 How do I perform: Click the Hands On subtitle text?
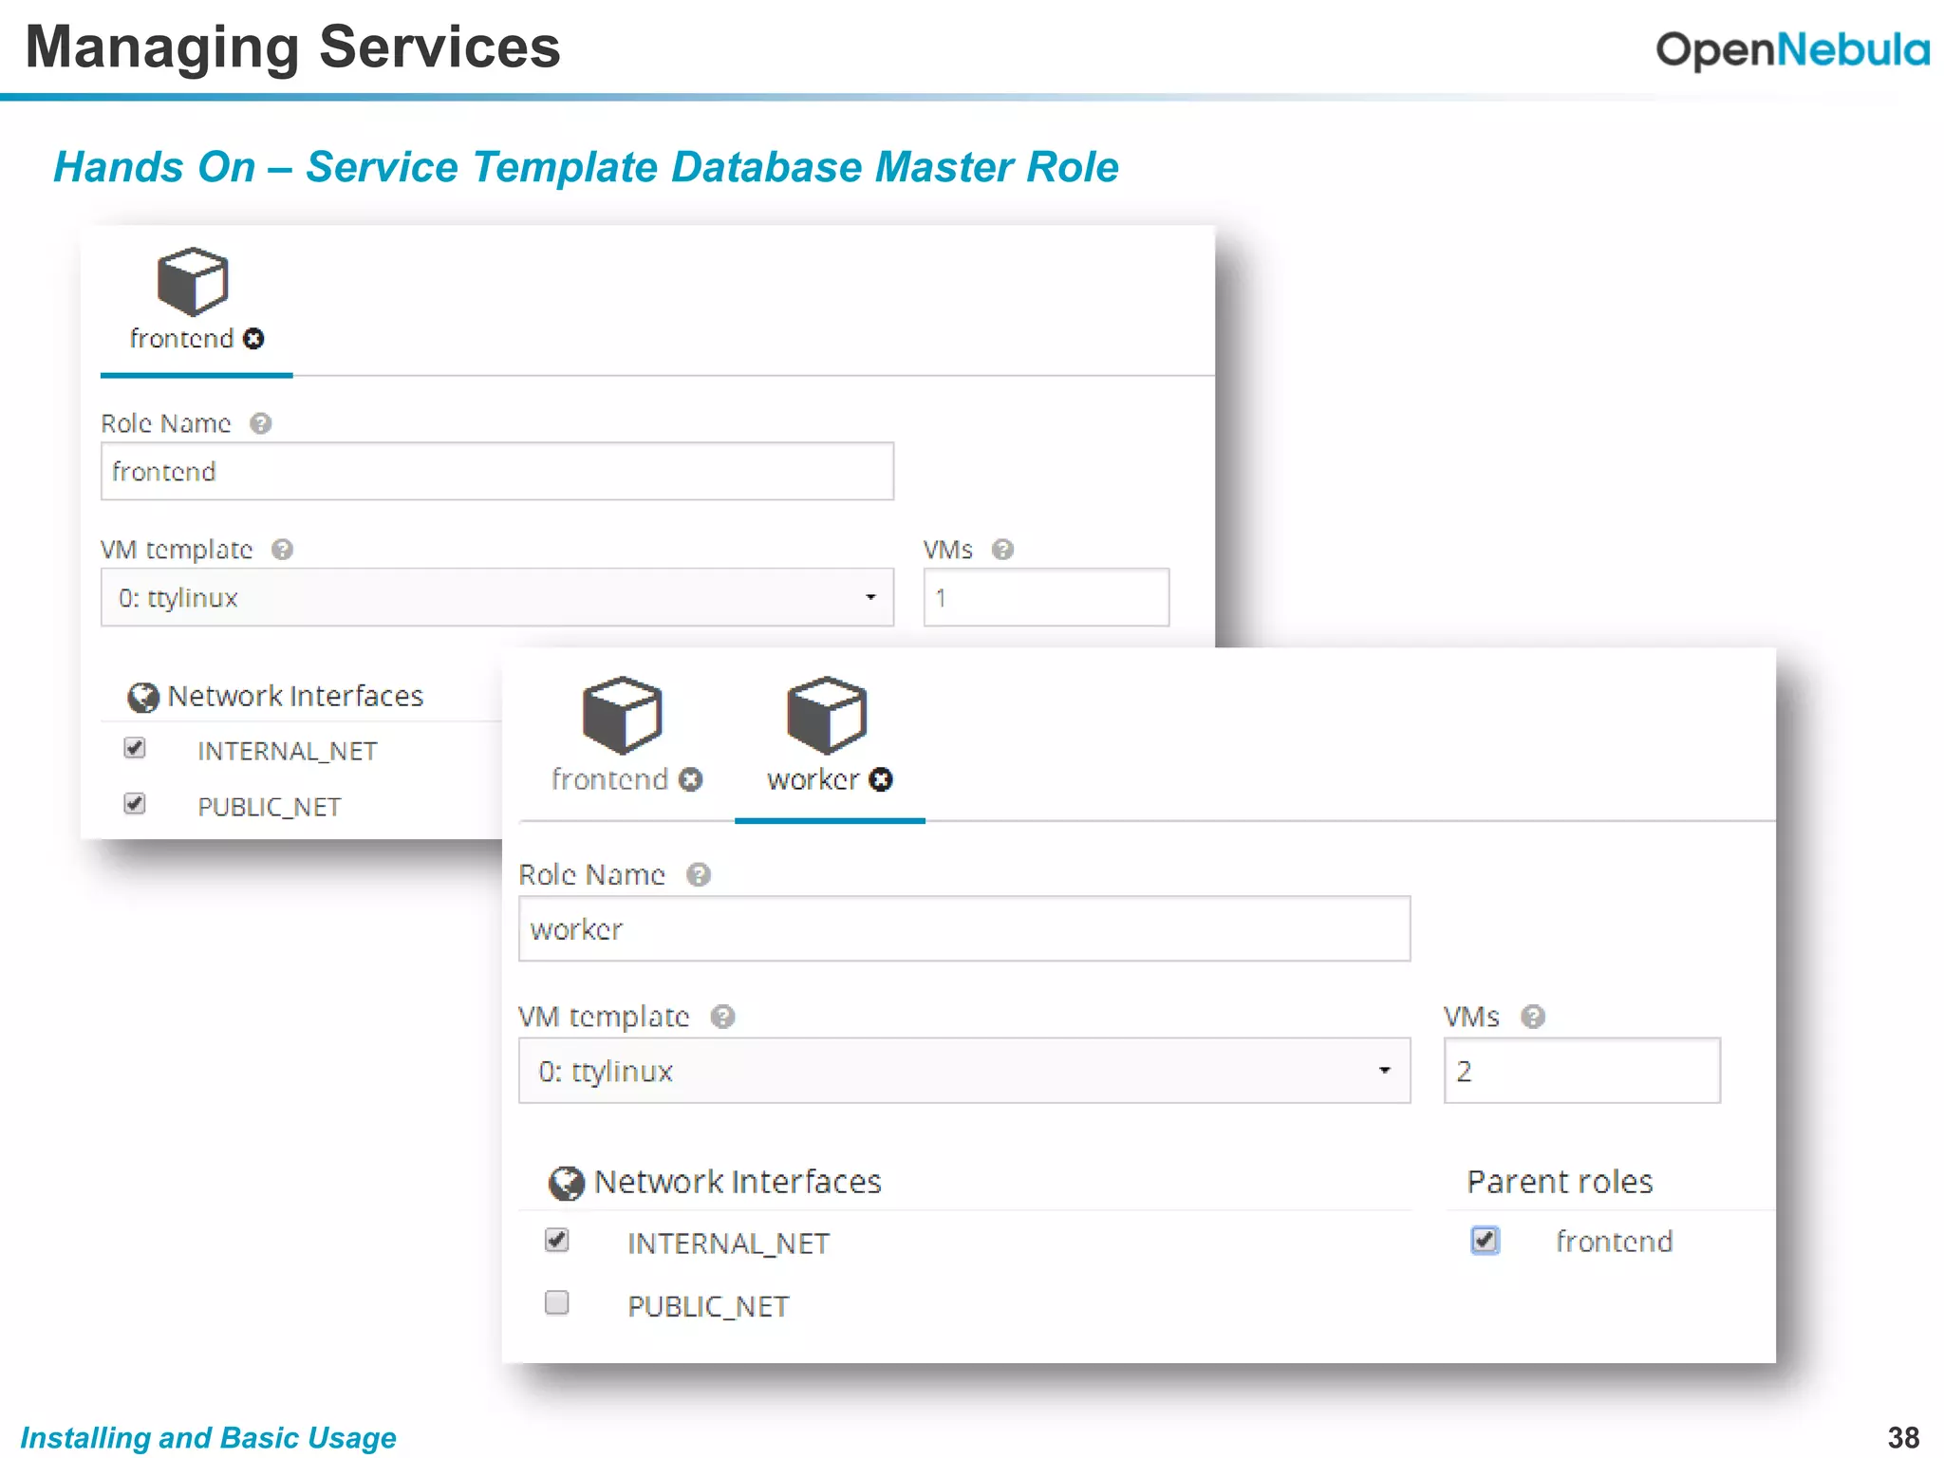click(586, 167)
